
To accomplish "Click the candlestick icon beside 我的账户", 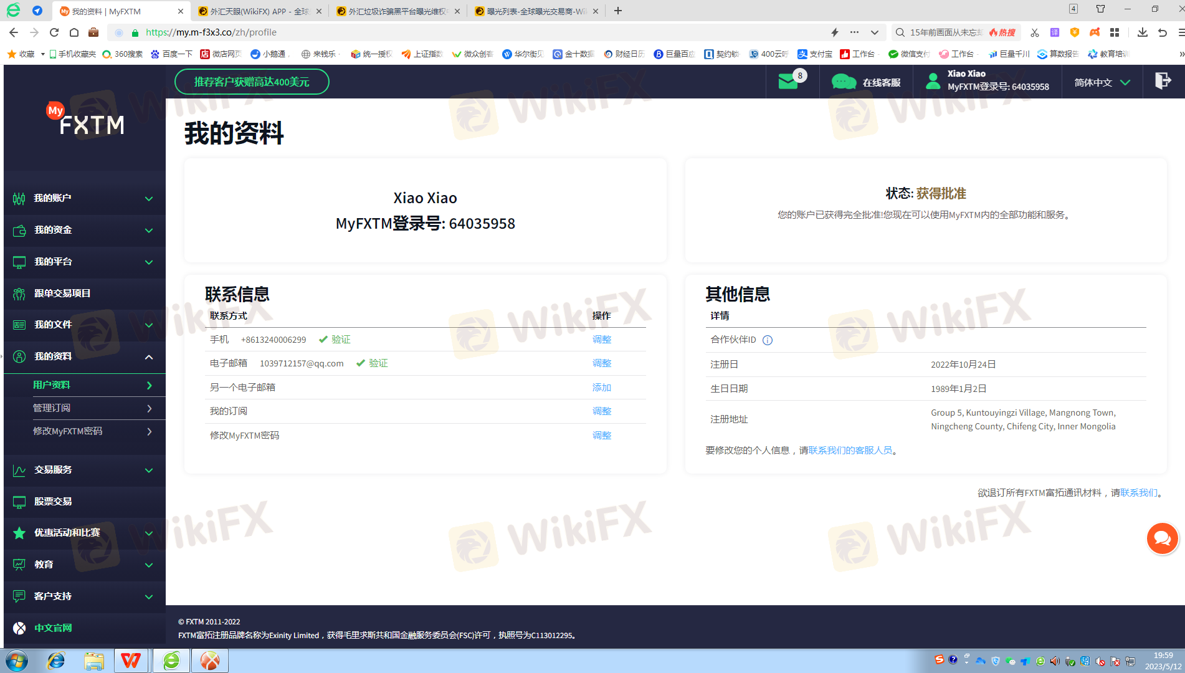I will (19, 199).
